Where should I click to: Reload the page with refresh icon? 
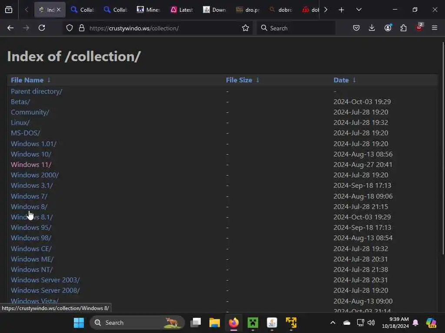[x=42, y=28]
